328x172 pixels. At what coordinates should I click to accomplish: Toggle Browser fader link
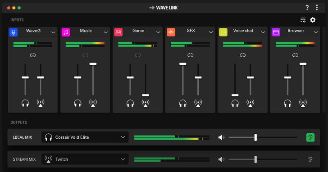pos(295,55)
